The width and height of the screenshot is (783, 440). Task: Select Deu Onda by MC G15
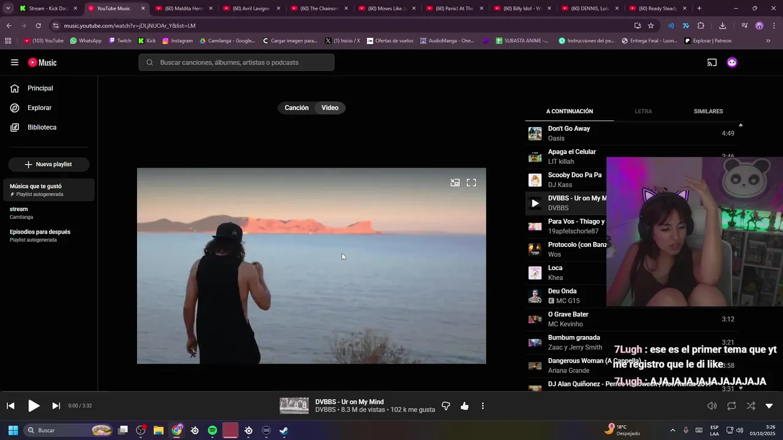[566, 296]
